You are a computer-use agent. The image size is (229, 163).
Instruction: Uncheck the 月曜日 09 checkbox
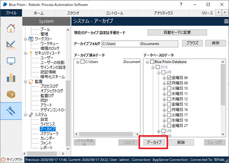[x=169, y=83]
